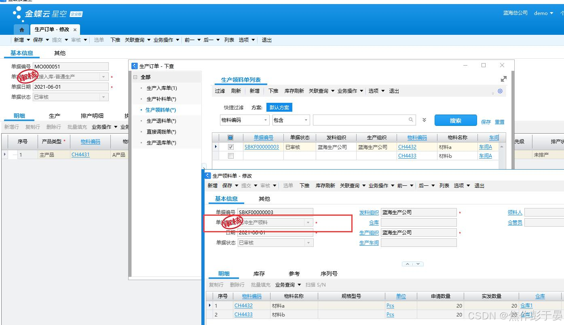Click the expand arrows icon in 下查 window

pyautogui.click(x=503, y=79)
